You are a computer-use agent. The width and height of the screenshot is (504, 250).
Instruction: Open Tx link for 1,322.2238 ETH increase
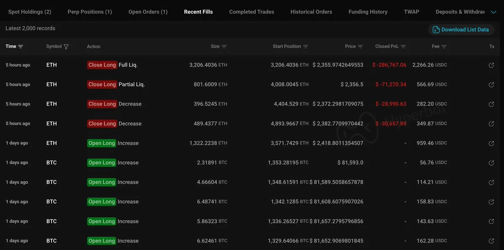click(x=491, y=143)
